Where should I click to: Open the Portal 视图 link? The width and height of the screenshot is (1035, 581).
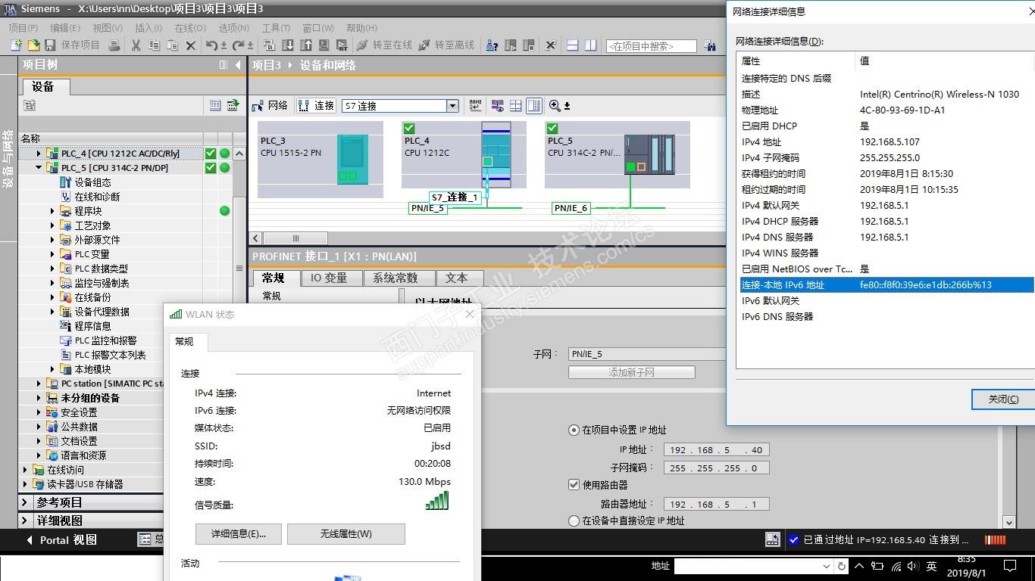tap(61, 539)
